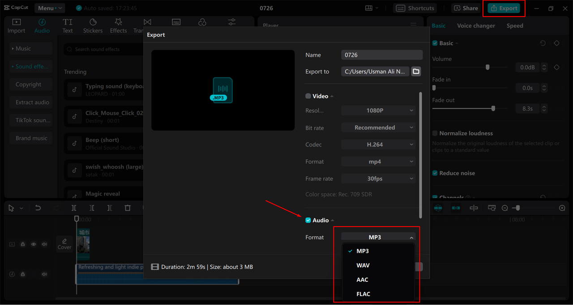The height and width of the screenshot is (305, 573).
Task: Click the keyframe diamond in Basic header
Action: (x=556, y=43)
